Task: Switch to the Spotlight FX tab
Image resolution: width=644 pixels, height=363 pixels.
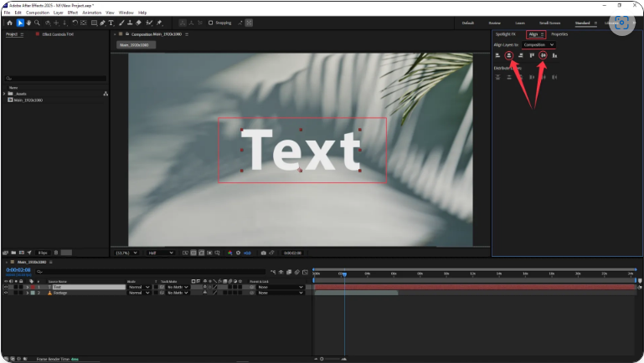Action: click(506, 34)
